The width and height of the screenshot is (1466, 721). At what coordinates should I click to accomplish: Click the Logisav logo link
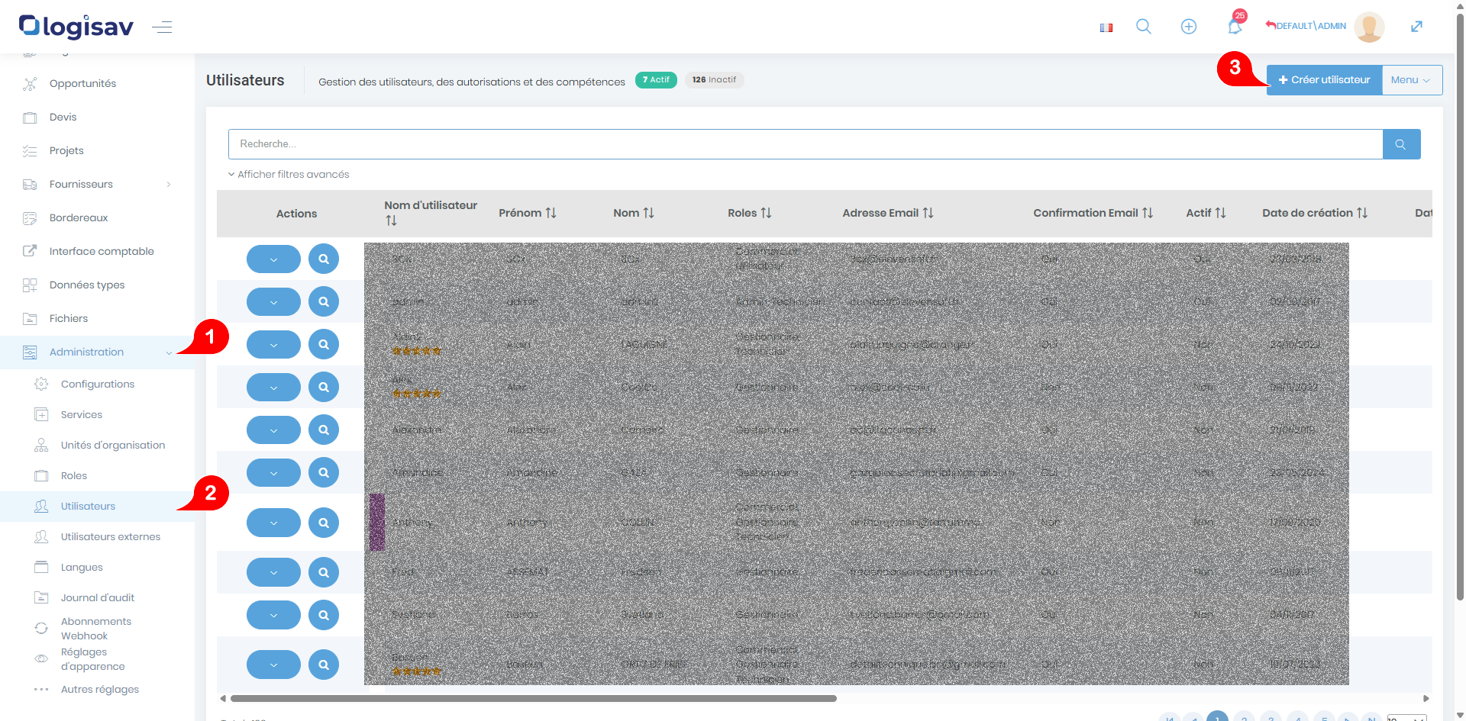point(76,27)
